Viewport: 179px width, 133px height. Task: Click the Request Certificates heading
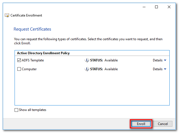32,29
